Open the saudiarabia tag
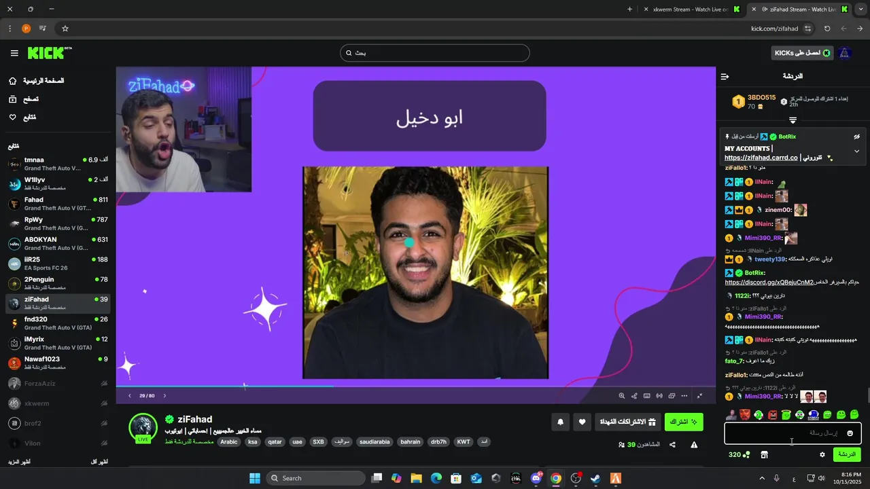This screenshot has width=870, height=489. pos(375,441)
